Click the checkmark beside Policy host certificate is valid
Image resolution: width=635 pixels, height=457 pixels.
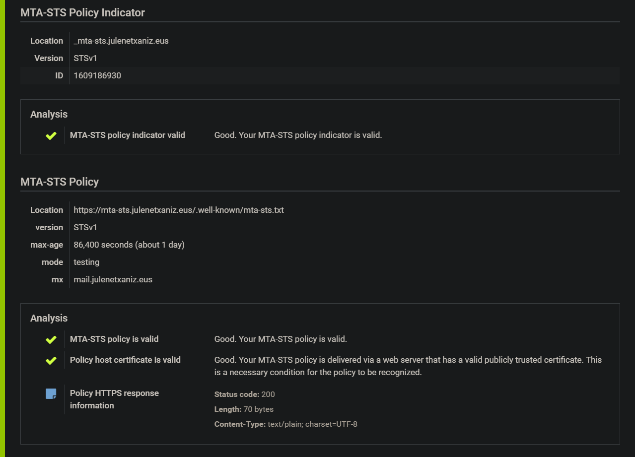(x=51, y=360)
